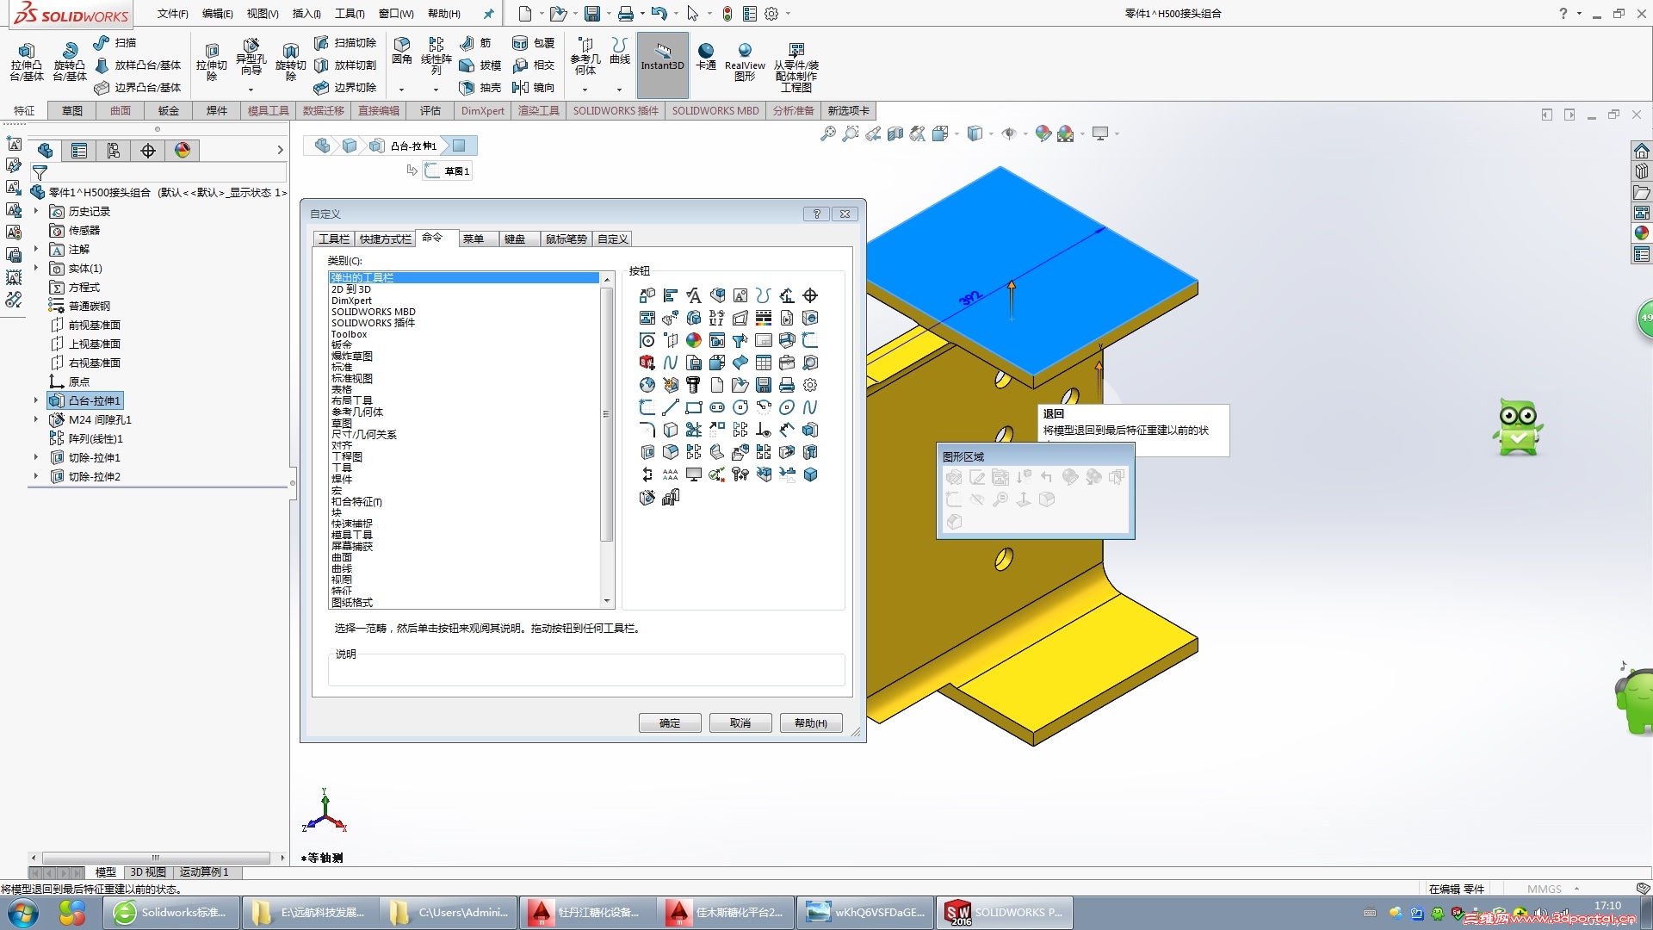Expand the 凸台-拉伸1 feature tree node
1653x930 pixels.
(36, 400)
